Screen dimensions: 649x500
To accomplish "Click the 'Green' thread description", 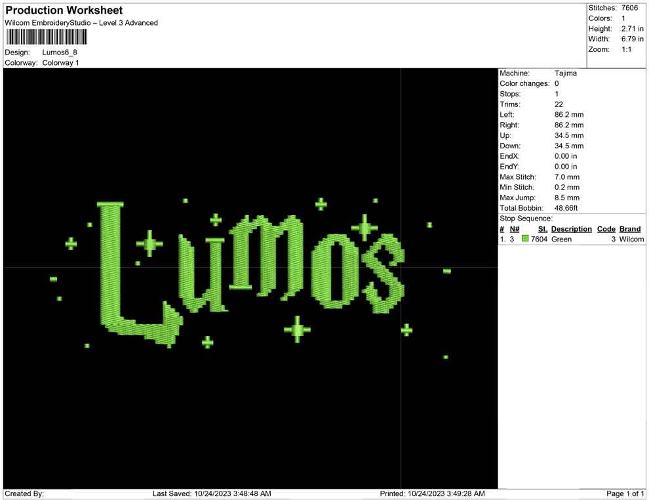I will coord(561,239).
